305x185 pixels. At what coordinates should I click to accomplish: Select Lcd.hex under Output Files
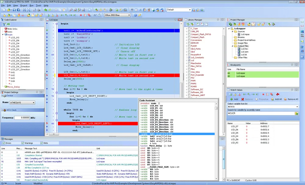point(245,49)
